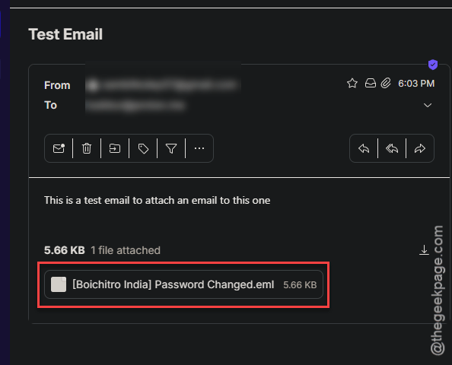Click the blurred recipient address
Viewport: 452px width, 365px height.
click(x=135, y=106)
